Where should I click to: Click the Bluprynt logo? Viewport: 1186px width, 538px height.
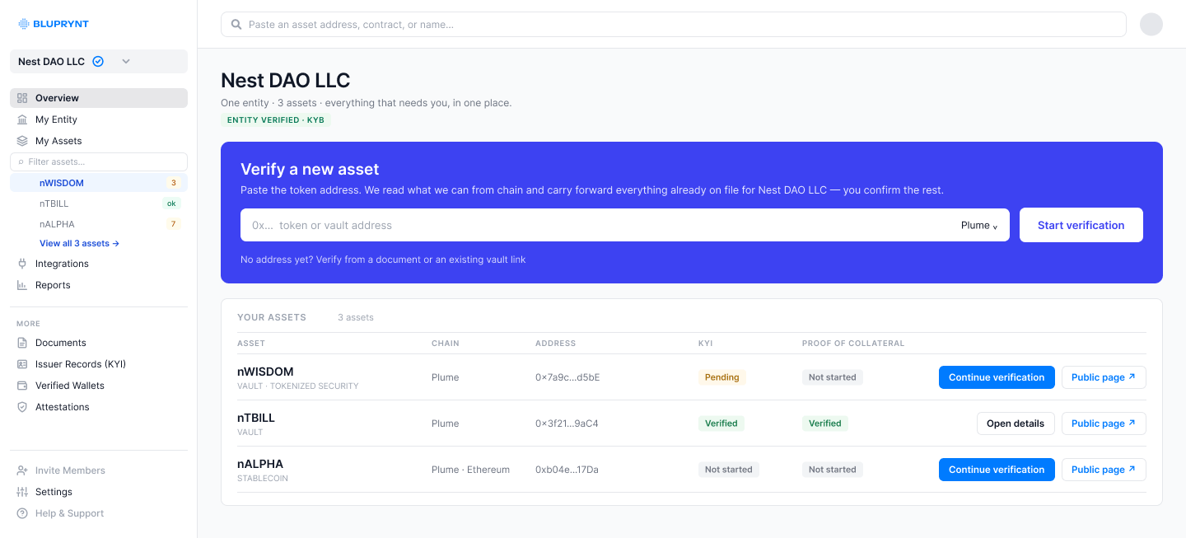pyautogui.click(x=52, y=24)
